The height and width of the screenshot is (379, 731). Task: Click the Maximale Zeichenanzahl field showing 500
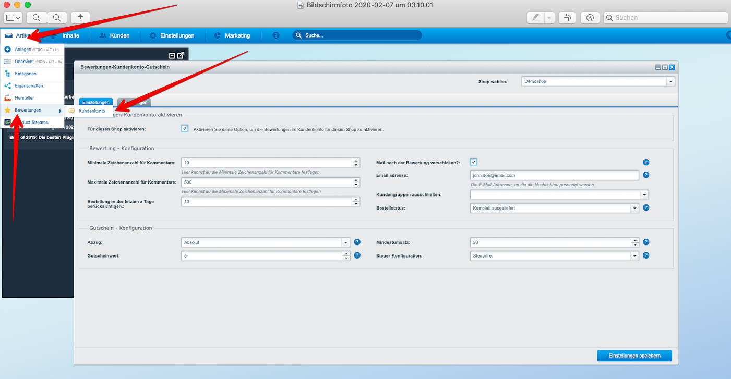pyautogui.click(x=267, y=182)
